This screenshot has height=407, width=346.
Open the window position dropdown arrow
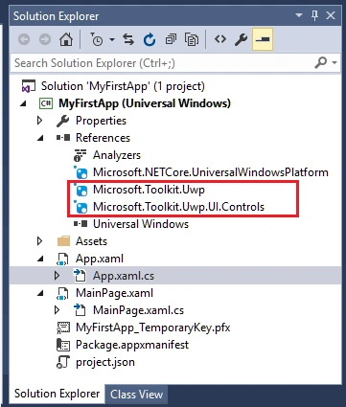[299, 15]
